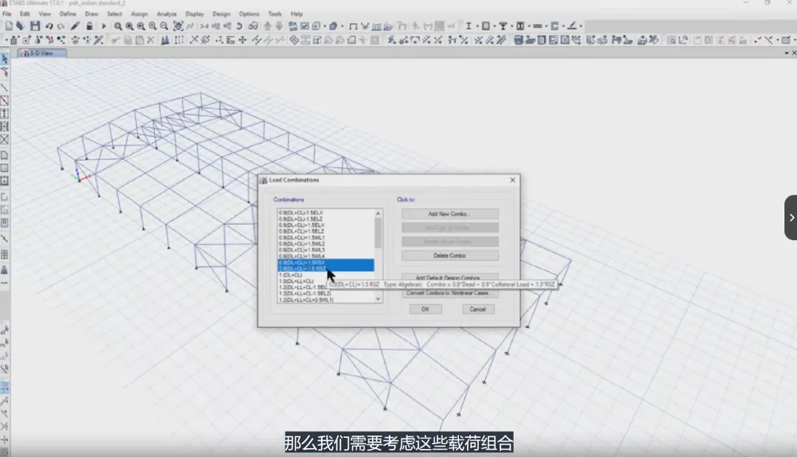
Task: Select combo 1.2(DL+LL+CL+0.5WL1) in list
Action: click(x=325, y=299)
